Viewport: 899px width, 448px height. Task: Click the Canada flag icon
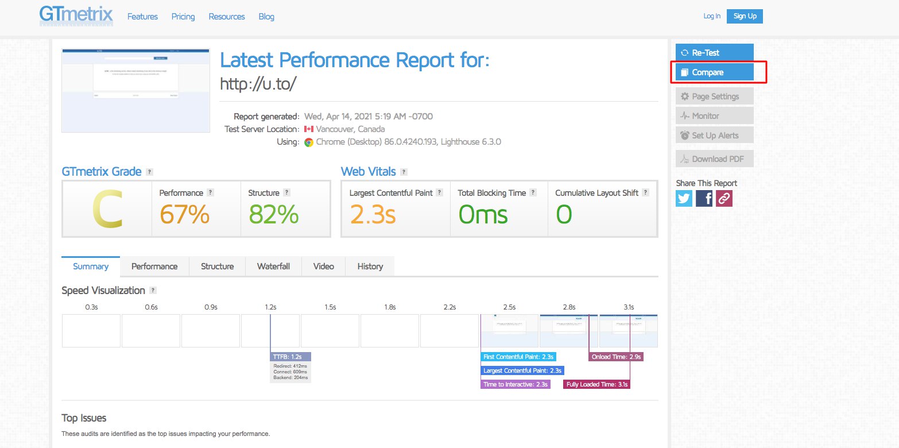[x=309, y=129]
